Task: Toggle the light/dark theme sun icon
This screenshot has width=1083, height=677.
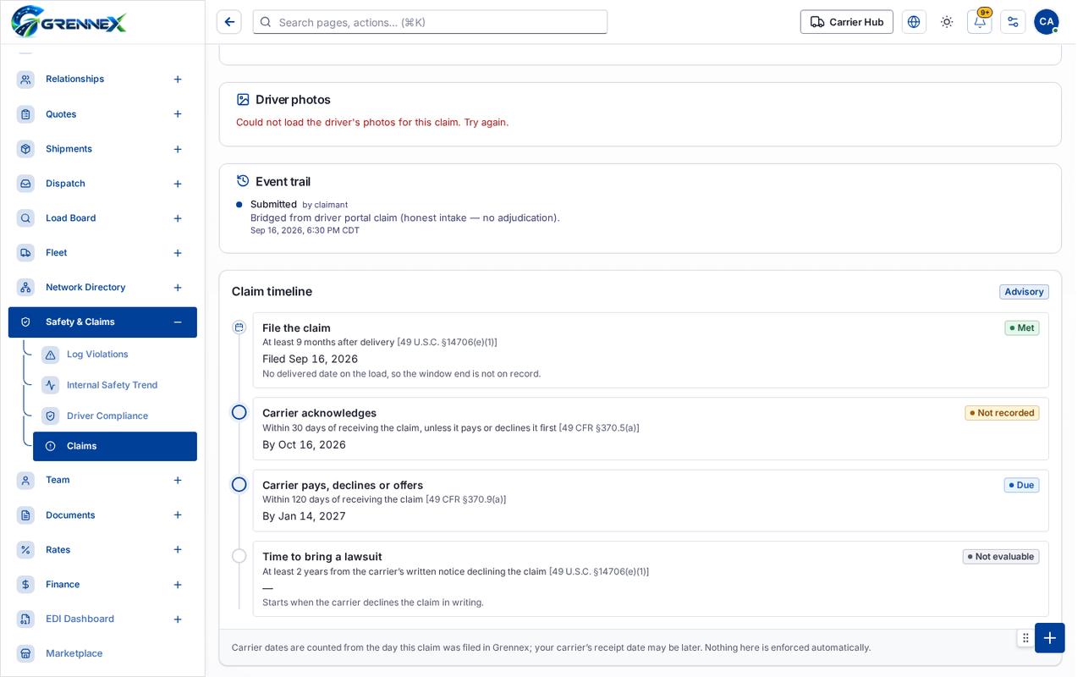Action: (x=947, y=22)
